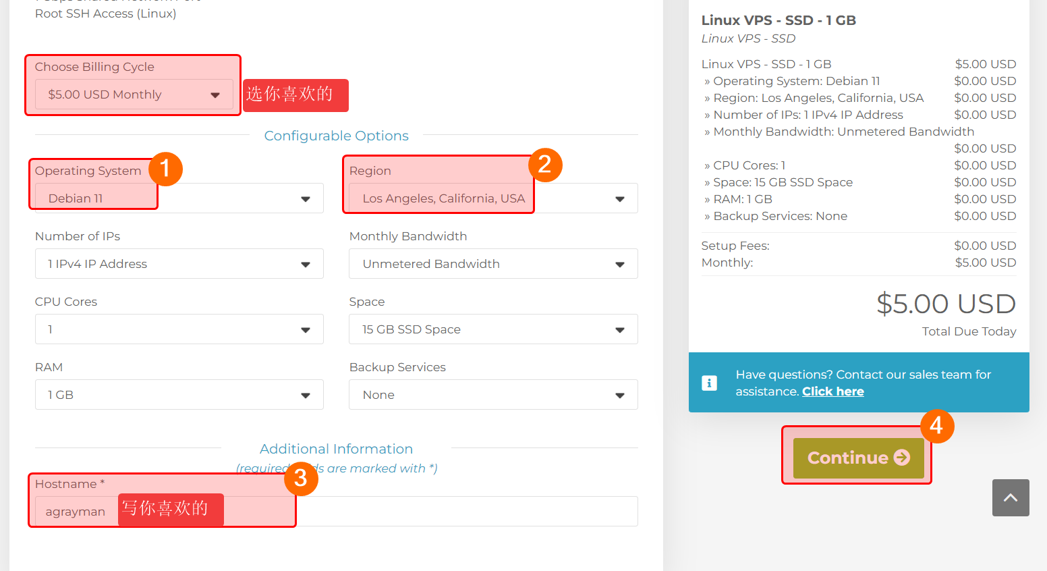This screenshot has width=1047, height=571.
Task: Click the scroll-to-top arrow button
Action: pyautogui.click(x=1010, y=497)
